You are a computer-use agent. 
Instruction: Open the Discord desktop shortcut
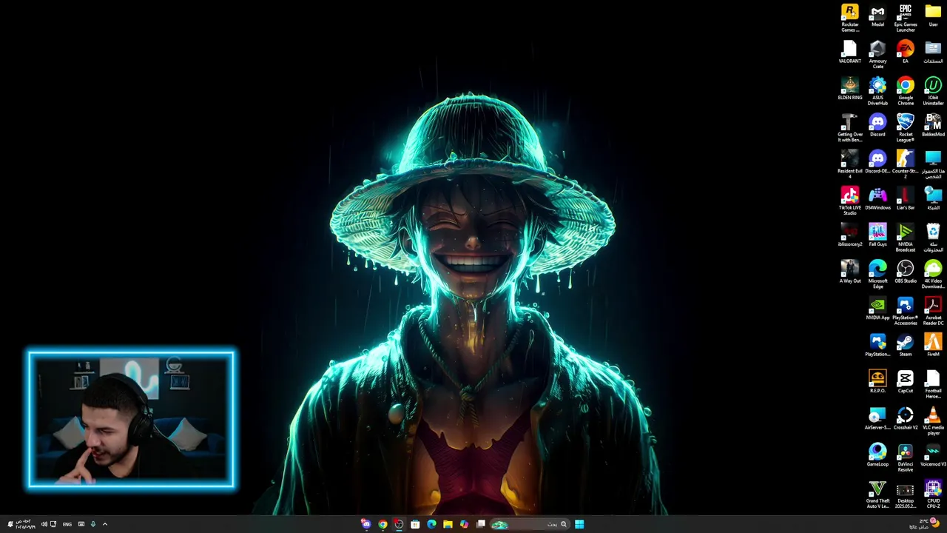(x=877, y=125)
